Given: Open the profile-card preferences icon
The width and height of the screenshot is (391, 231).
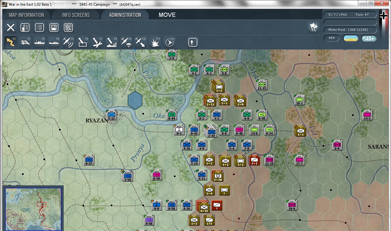Looking at the screenshot, I should tap(25, 28).
